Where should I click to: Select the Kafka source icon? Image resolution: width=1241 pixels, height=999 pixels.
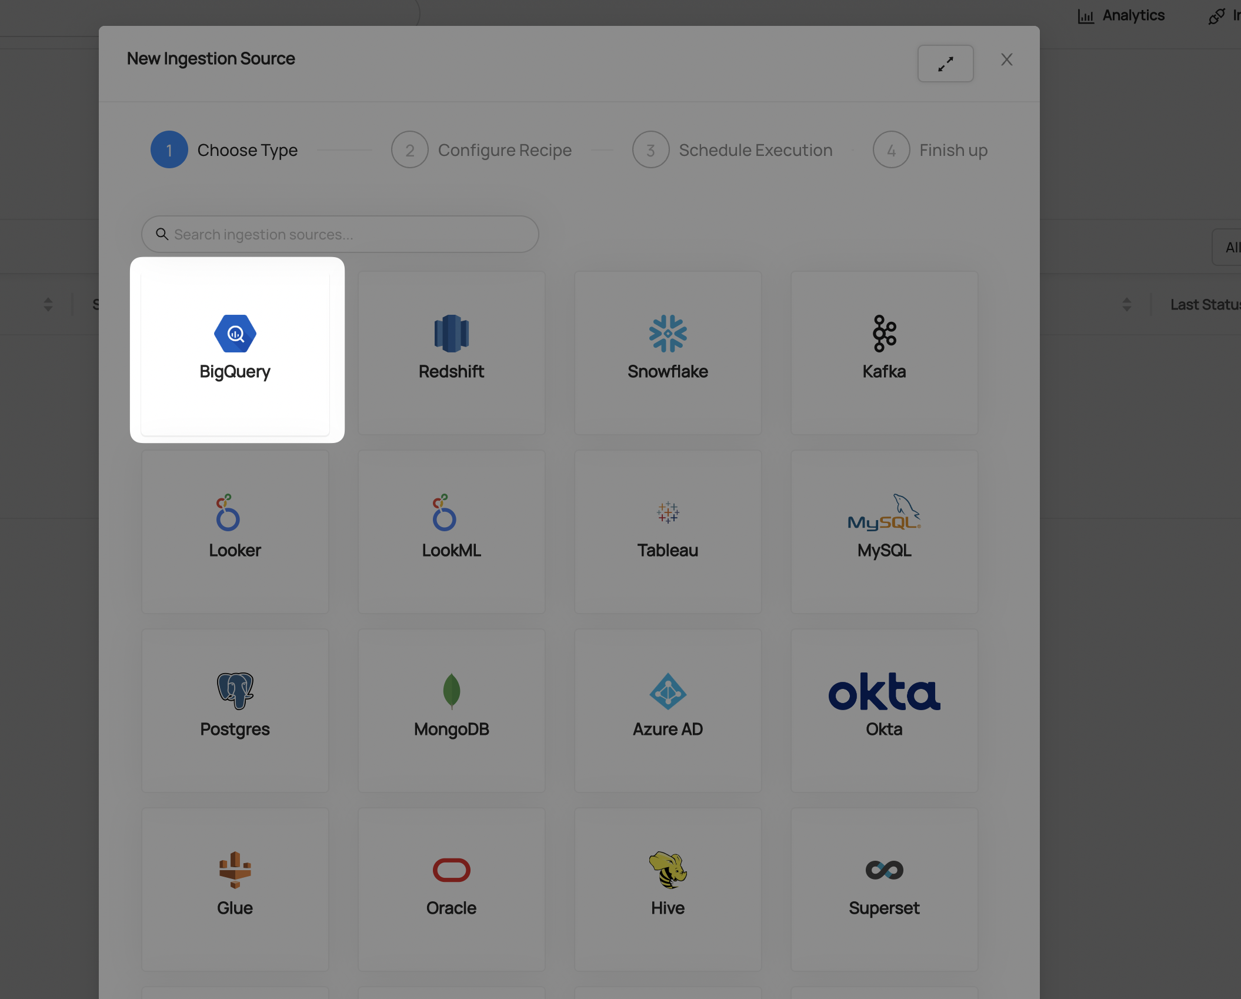pos(884,334)
